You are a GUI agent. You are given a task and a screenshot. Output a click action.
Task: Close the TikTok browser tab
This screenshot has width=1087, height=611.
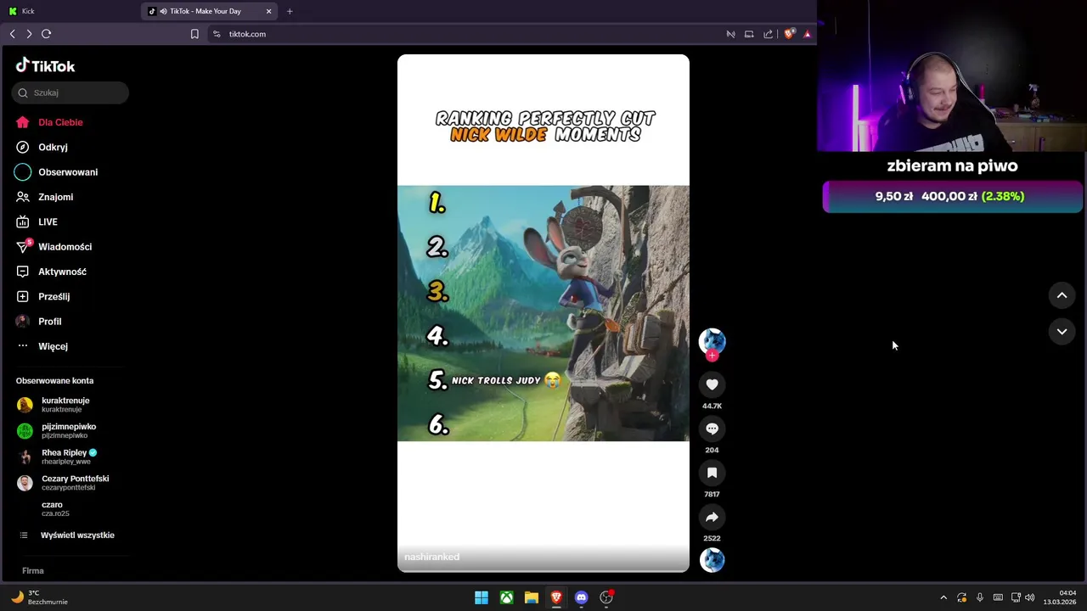pos(269,11)
